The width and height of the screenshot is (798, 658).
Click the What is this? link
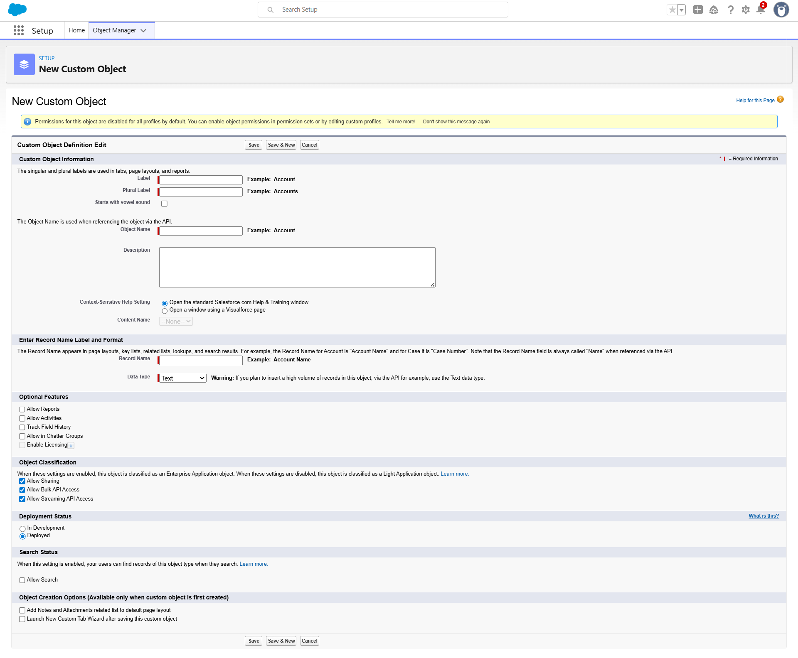pyautogui.click(x=764, y=516)
